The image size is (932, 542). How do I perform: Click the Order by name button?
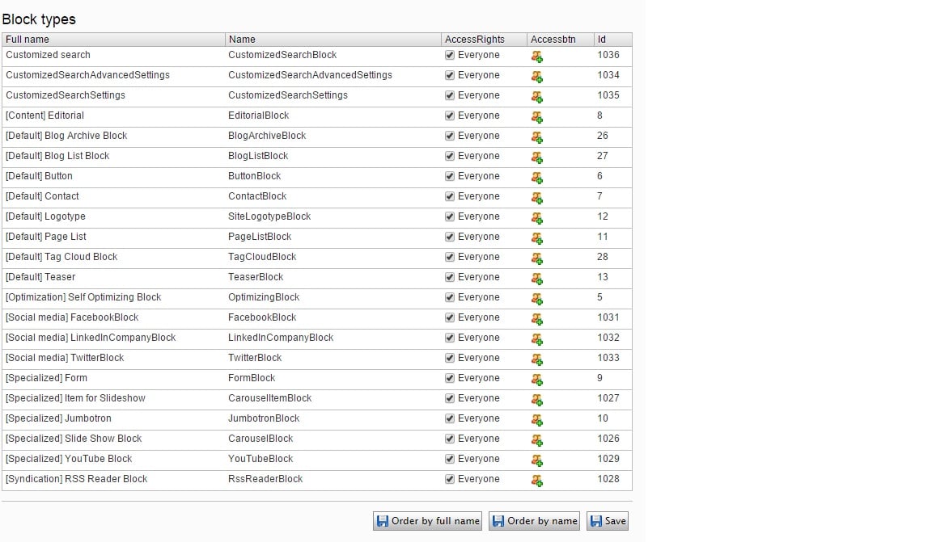tap(534, 521)
